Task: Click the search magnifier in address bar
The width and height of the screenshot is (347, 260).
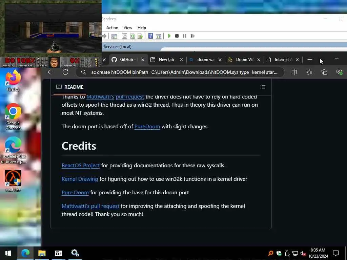Action: [83, 72]
